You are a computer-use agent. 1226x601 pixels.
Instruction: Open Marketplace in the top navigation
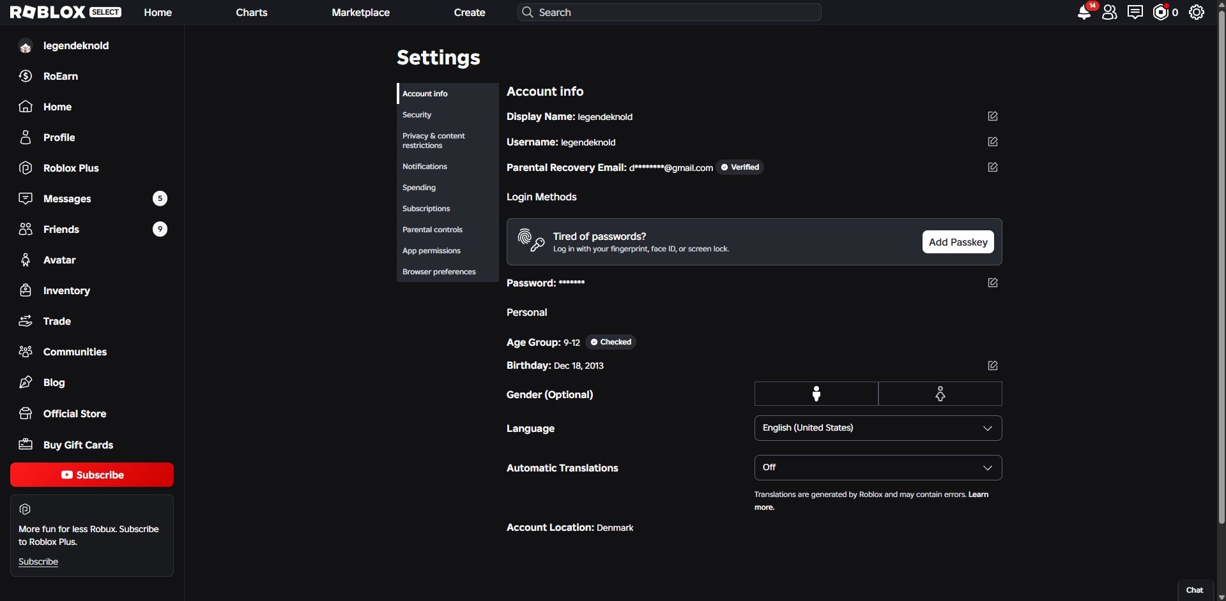coord(360,12)
